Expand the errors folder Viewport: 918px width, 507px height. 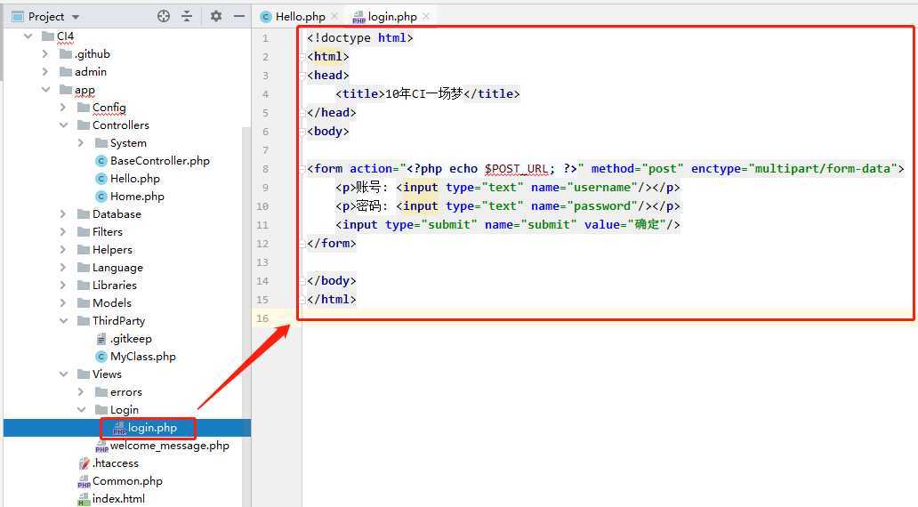click(81, 391)
